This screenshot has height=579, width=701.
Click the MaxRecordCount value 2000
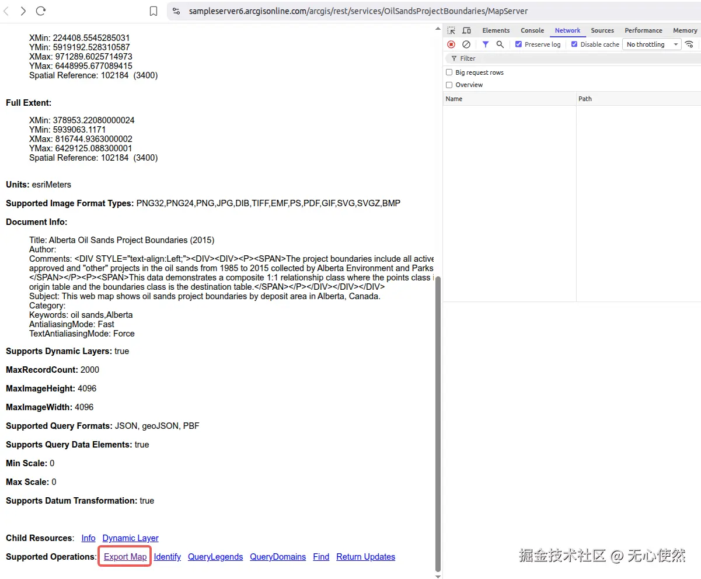[89, 370]
